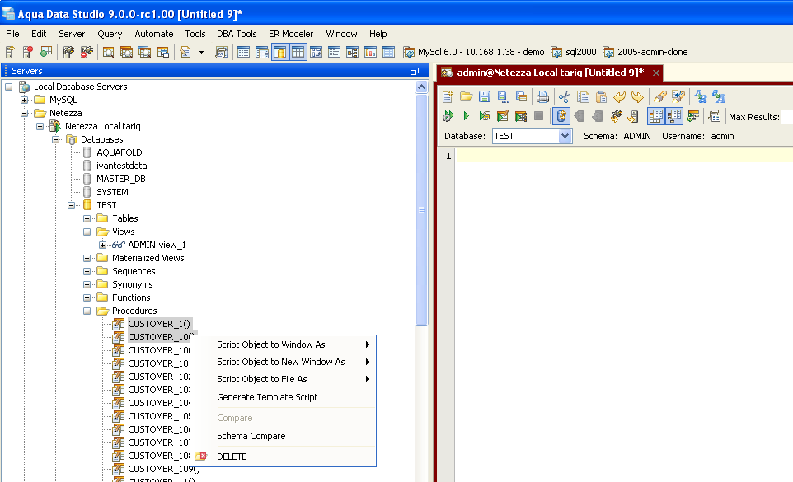The image size is (793, 482).
Task: Click the Execute with gear icon
Action: click(x=448, y=116)
